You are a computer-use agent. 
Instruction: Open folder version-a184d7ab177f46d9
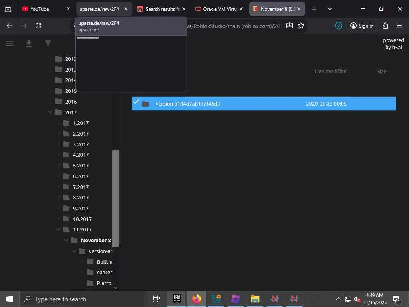(188, 104)
